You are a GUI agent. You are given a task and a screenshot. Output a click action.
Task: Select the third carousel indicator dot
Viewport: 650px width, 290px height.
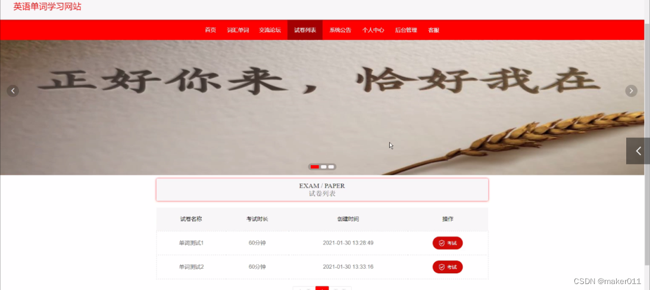(x=331, y=167)
